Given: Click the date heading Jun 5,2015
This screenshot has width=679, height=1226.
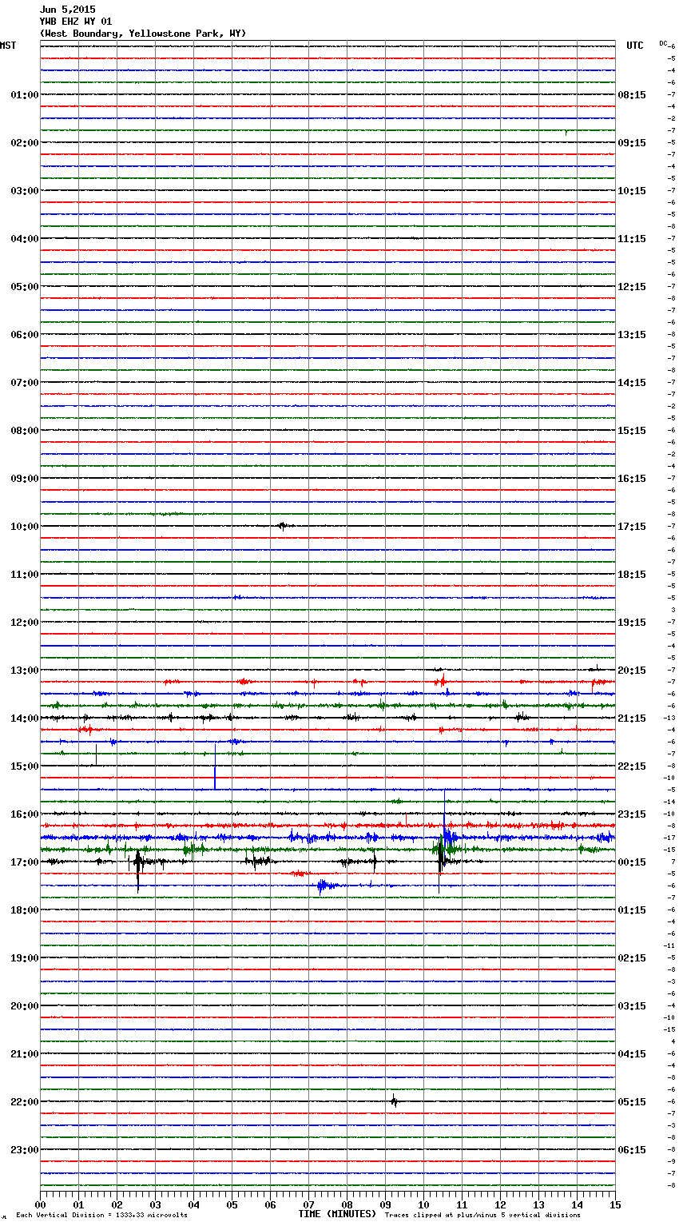Looking at the screenshot, I should (x=67, y=10).
